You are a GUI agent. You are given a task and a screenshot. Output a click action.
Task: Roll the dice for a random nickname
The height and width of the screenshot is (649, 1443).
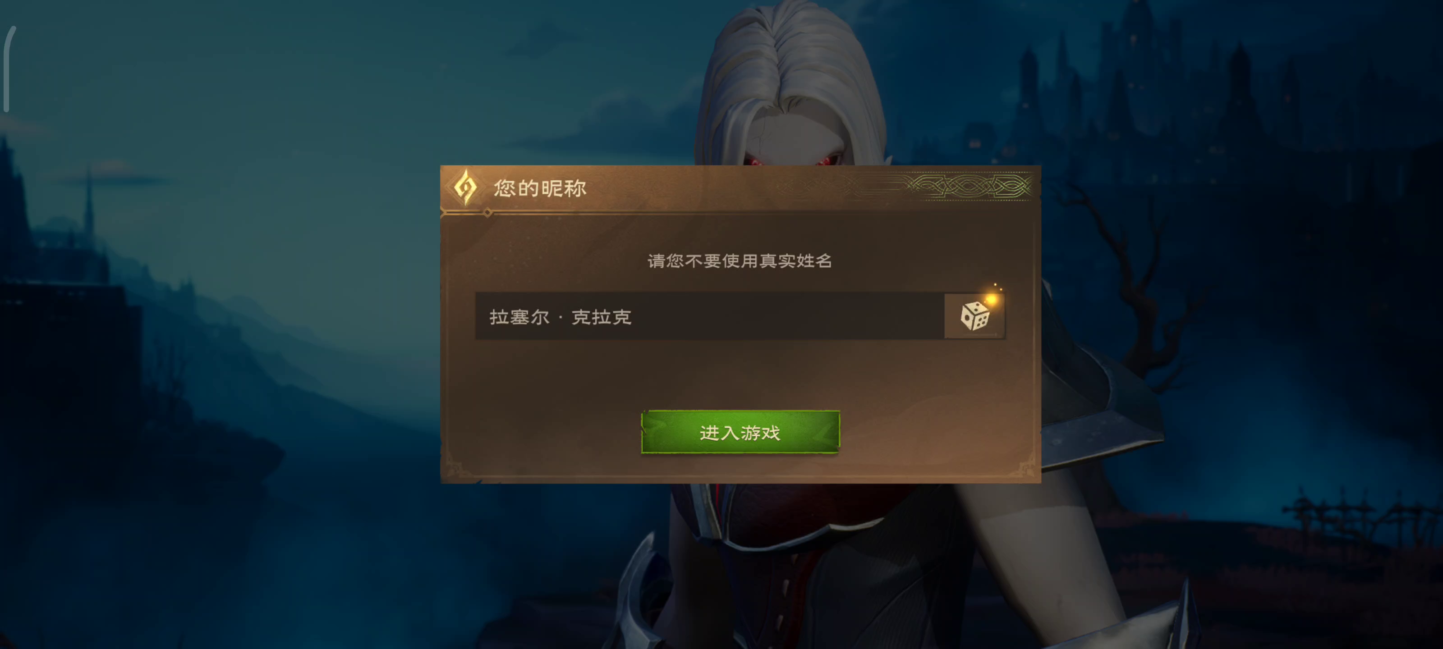tap(974, 316)
